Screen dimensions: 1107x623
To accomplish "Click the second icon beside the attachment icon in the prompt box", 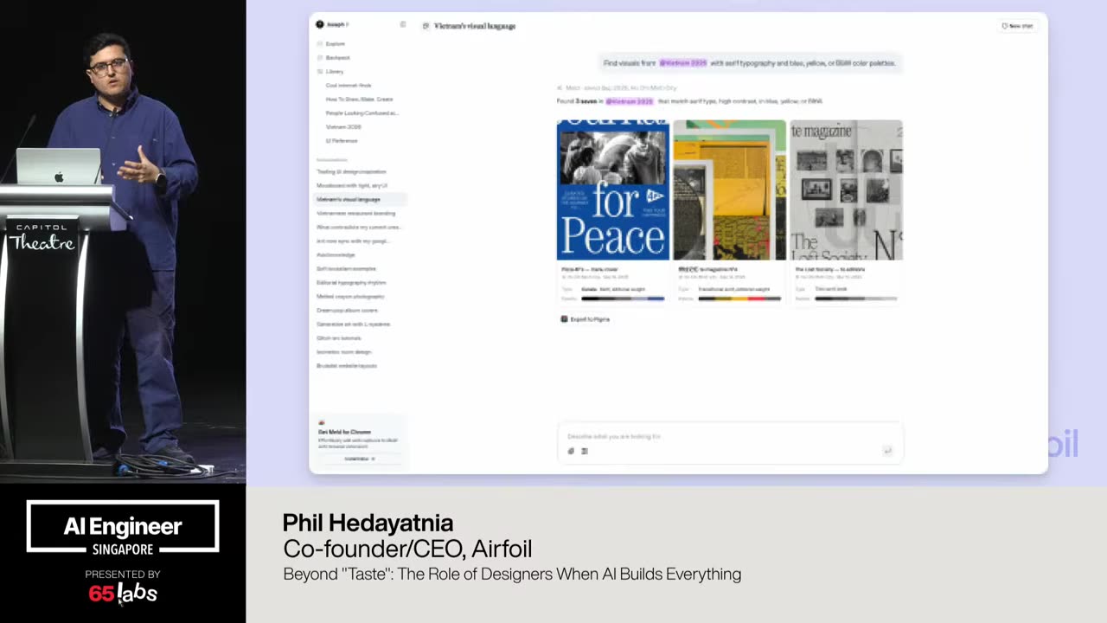I will point(585,451).
